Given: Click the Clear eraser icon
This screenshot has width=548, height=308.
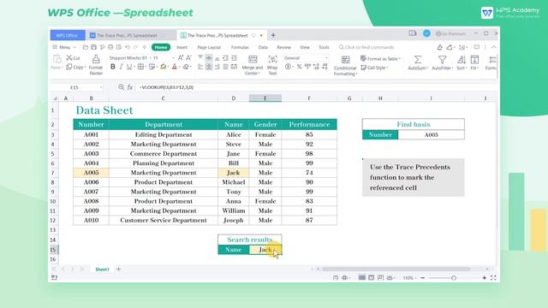Looking at the screenshot, I should pyautogui.click(x=186, y=67).
